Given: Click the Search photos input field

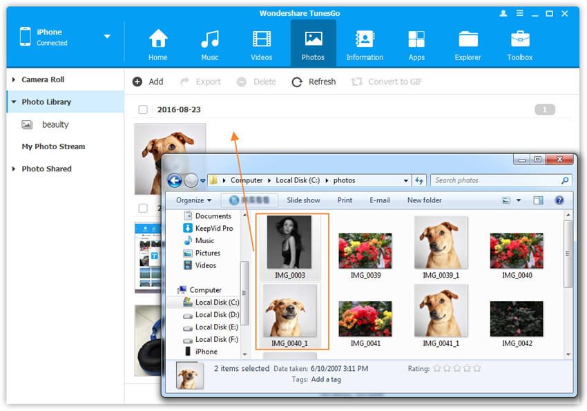Looking at the screenshot, I should coord(495,180).
